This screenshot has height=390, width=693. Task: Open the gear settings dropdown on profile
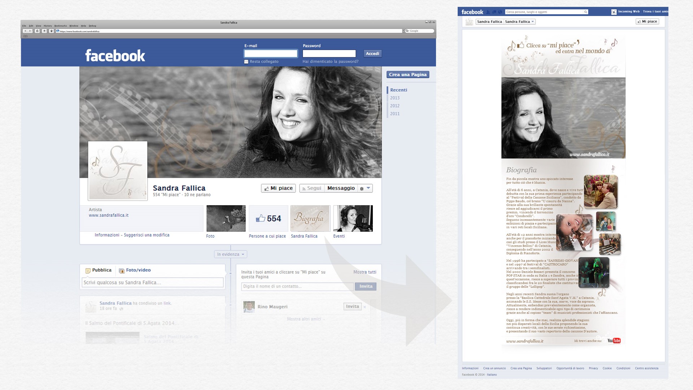365,188
